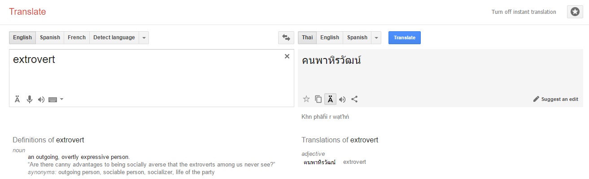Clear the source text with X

[x=287, y=56]
